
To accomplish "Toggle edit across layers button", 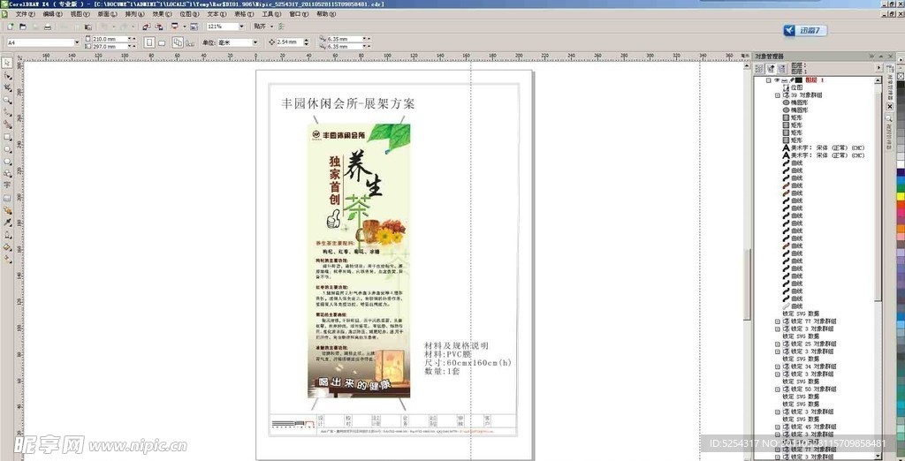I will coord(771,67).
